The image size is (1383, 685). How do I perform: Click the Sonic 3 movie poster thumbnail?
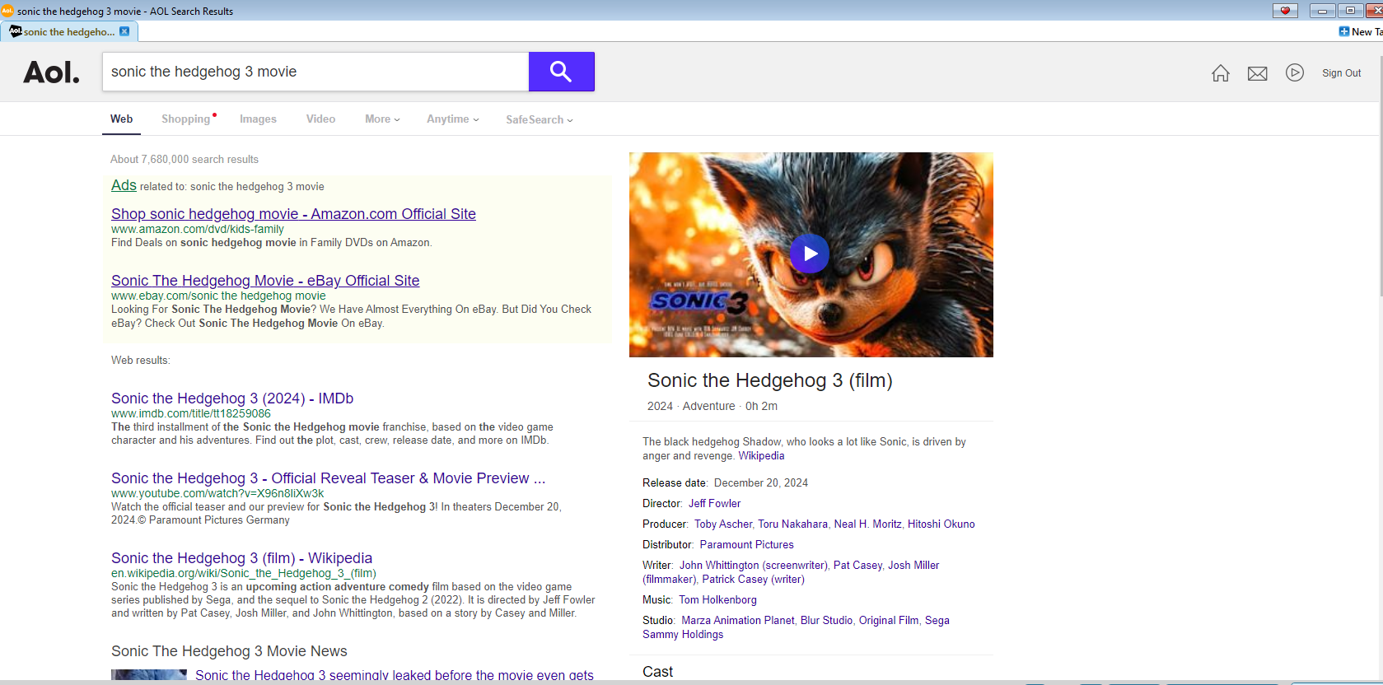point(811,254)
